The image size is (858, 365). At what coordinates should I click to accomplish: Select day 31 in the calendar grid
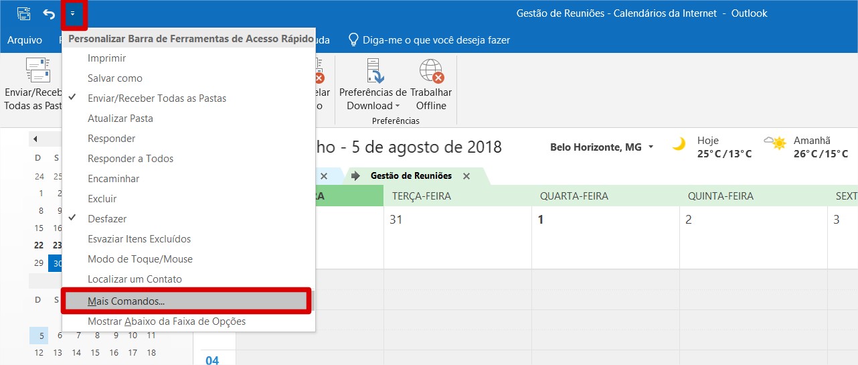click(458, 237)
